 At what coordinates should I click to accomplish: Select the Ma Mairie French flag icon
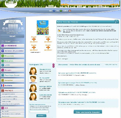coord(2,86)
